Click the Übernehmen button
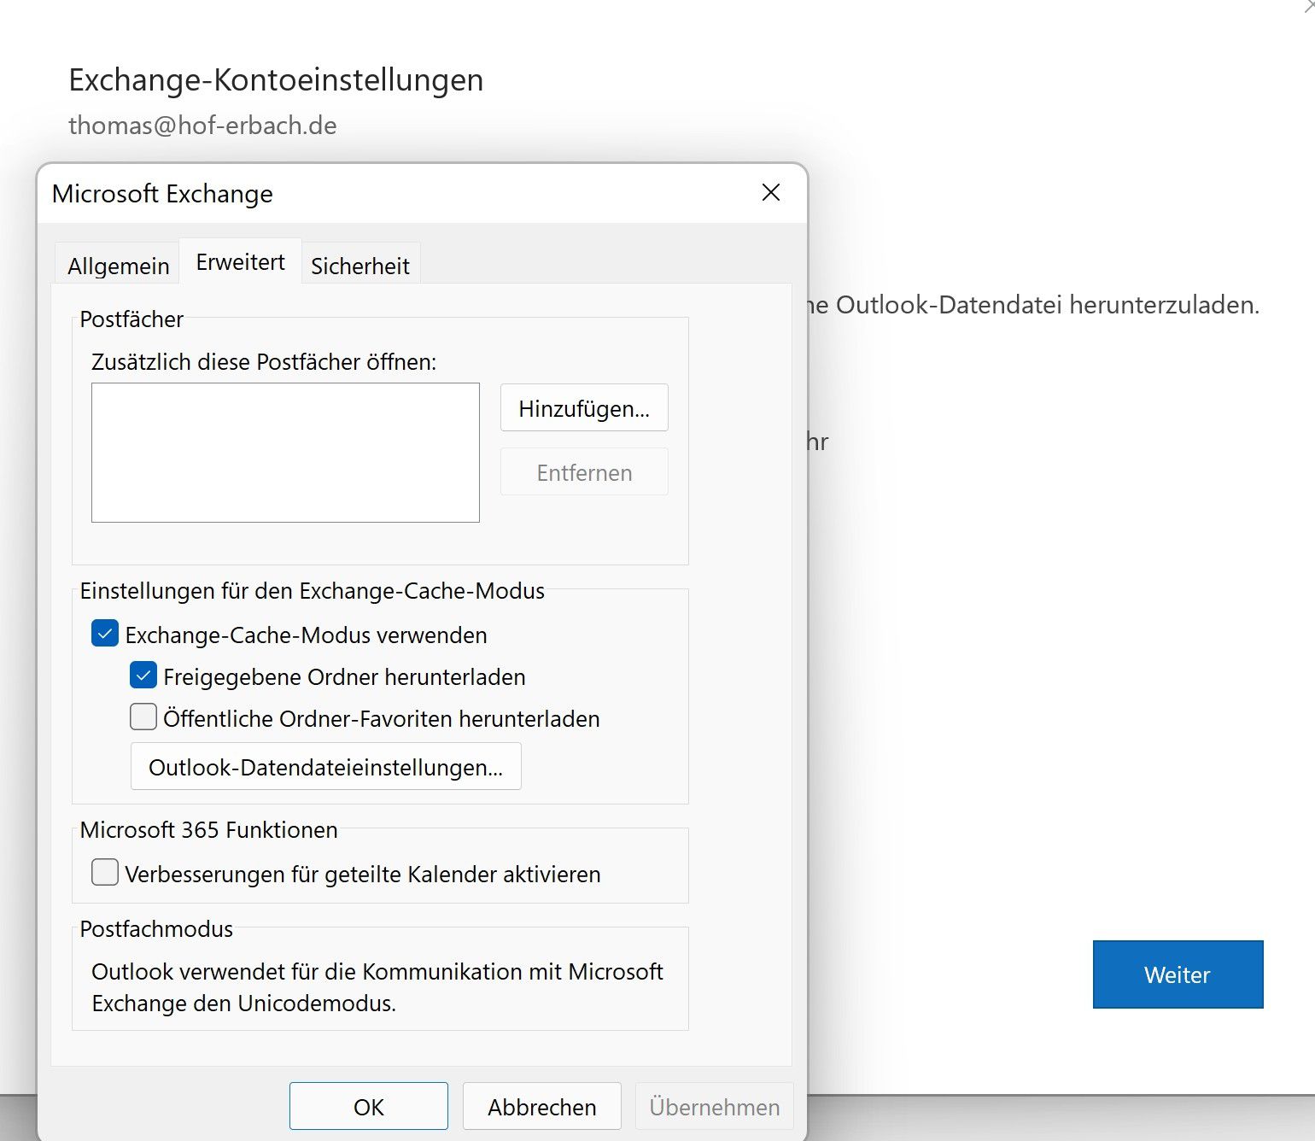Viewport: 1315px width, 1141px height. (714, 1106)
